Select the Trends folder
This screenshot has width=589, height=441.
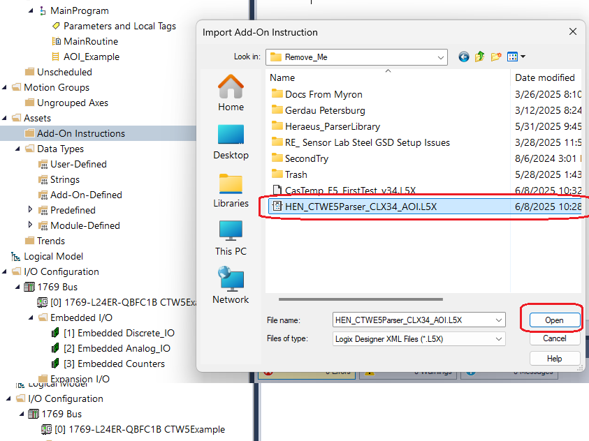(45, 241)
